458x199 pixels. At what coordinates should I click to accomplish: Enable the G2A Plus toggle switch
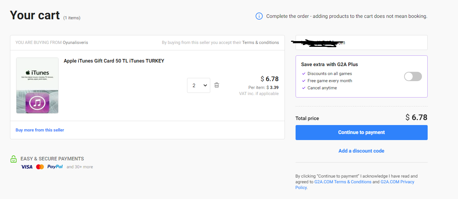(413, 76)
